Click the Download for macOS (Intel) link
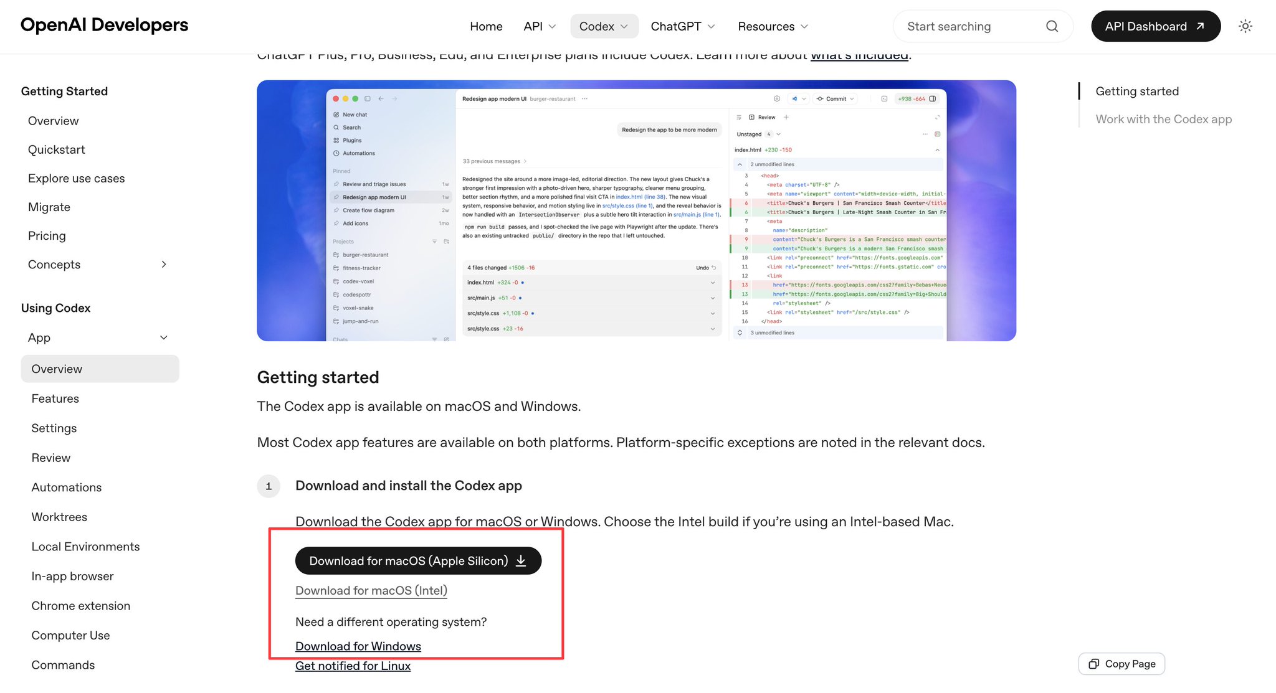 [x=371, y=590]
